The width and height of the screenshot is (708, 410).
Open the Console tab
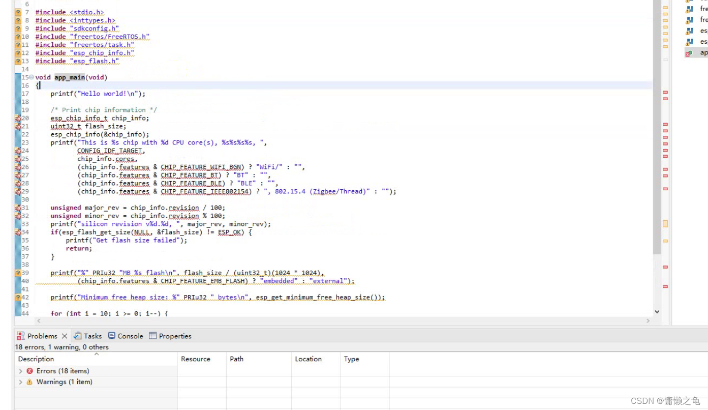click(x=126, y=336)
